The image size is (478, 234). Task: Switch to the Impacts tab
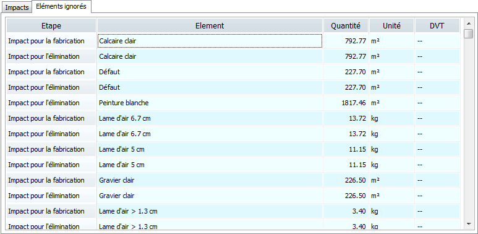17,7
